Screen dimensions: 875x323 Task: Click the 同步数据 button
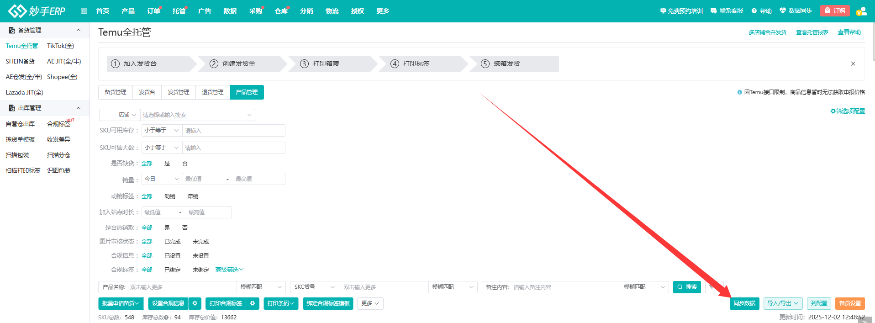744,303
